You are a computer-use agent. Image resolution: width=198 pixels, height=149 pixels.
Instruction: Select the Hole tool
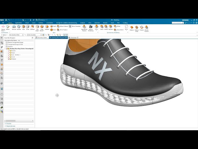tap(24, 28)
